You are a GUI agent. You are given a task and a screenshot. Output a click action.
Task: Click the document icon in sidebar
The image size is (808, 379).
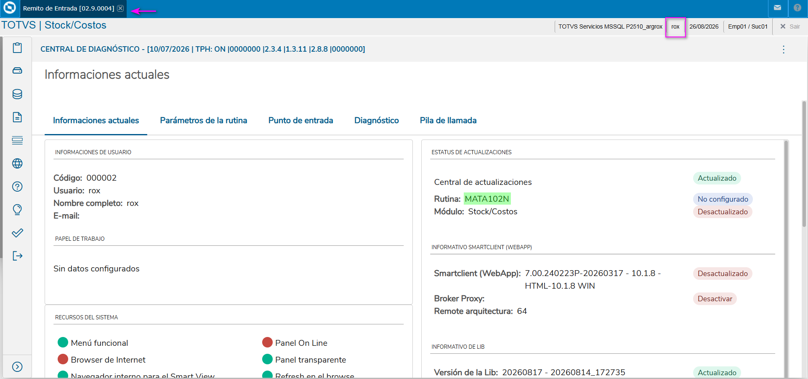pyautogui.click(x=17, y=117)
